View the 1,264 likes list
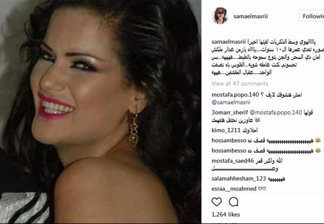 (x=226, y=214)
